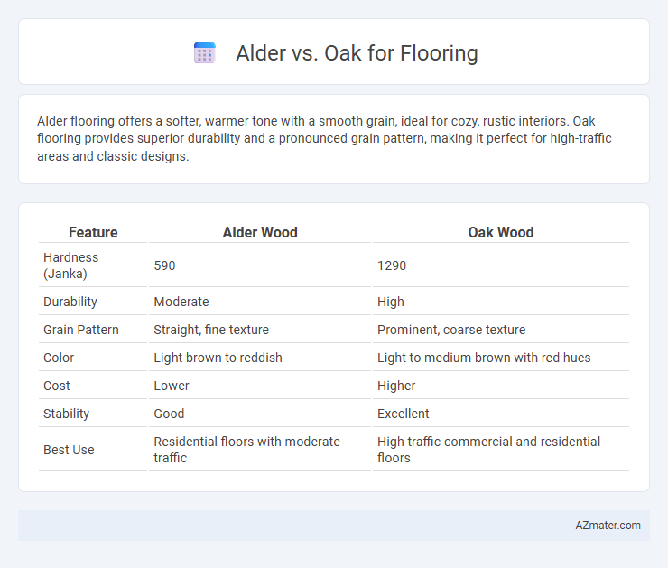Select the 'Hardness (Janka)' row label

70,265
